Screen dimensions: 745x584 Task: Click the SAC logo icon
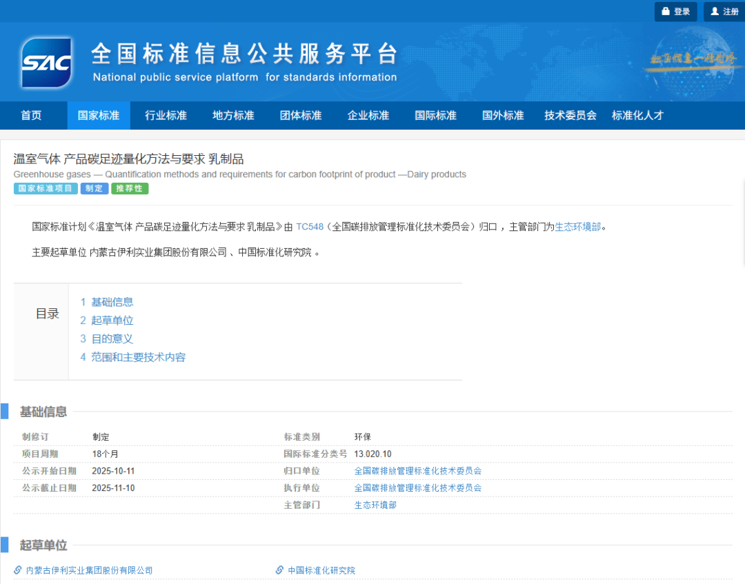[47, 63]
